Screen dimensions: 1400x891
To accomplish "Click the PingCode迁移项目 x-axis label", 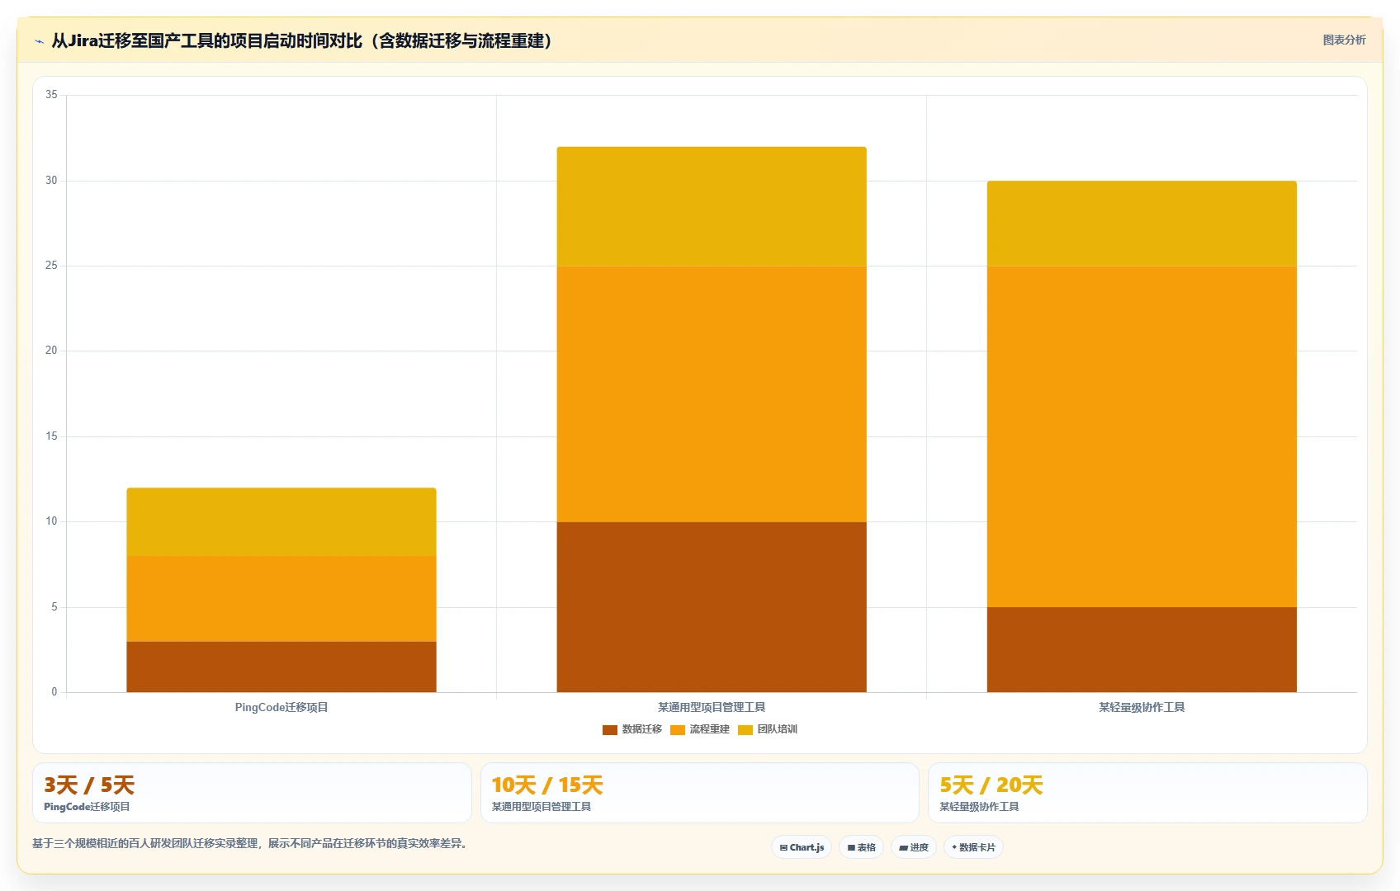I will point(281,707).
